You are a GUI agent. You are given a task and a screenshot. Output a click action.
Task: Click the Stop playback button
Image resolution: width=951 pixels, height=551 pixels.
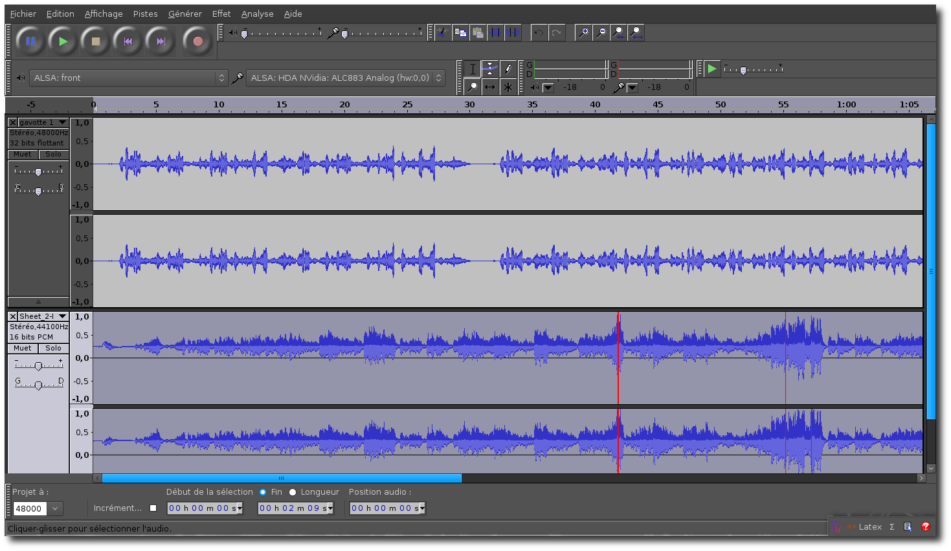point(96,41)
